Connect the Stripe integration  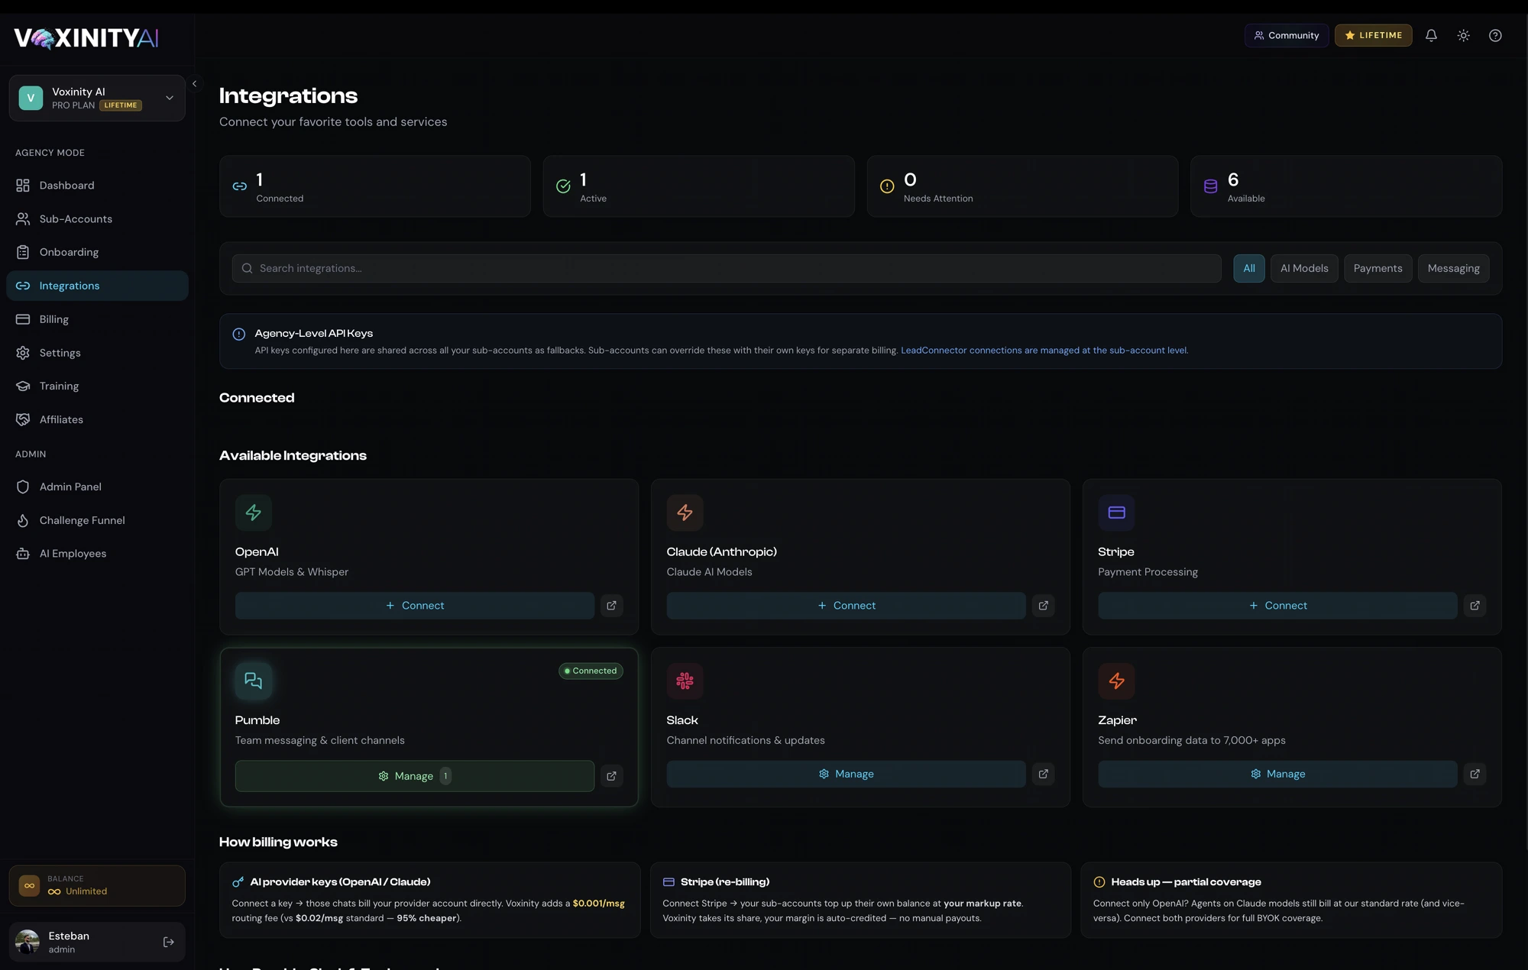pos(1277,606)
